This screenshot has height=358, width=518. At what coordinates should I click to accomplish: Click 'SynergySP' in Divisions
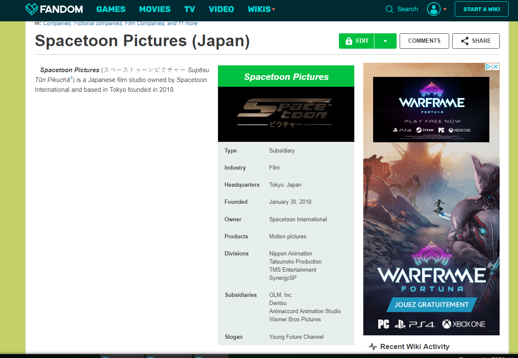click(x=283, y=278)
